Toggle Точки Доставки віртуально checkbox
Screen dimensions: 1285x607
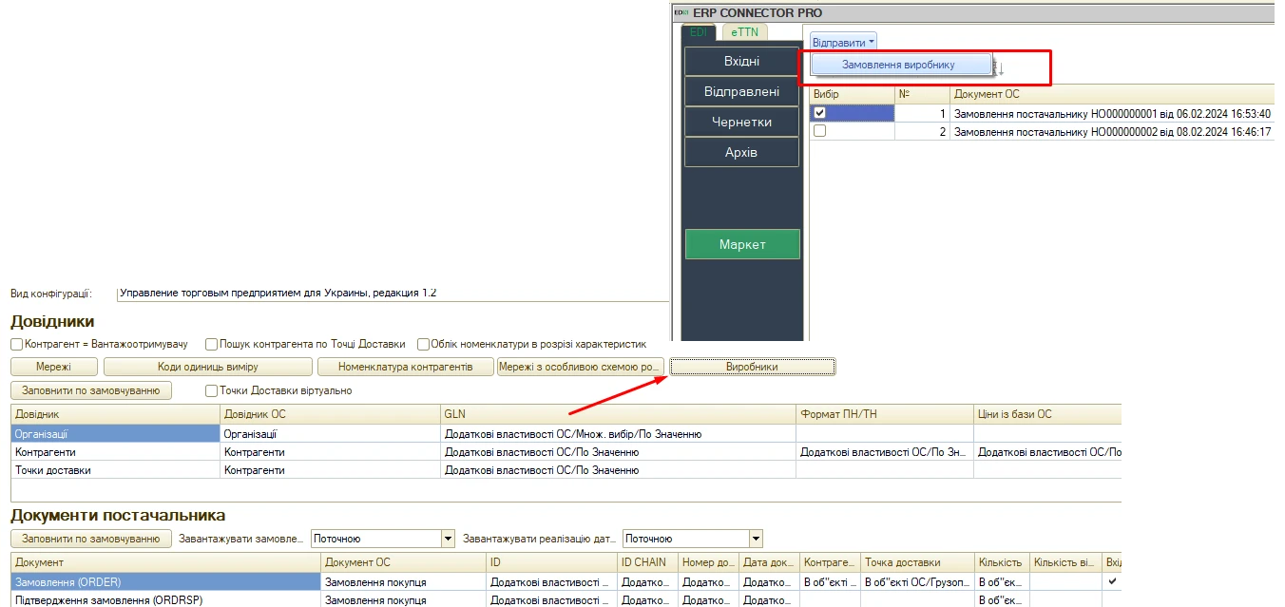tap(211, 390)
